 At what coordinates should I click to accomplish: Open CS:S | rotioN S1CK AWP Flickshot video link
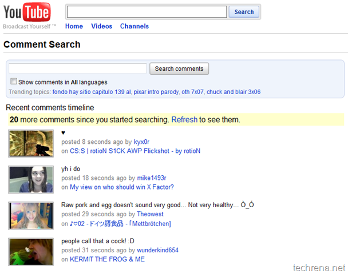tap(135, 151)
